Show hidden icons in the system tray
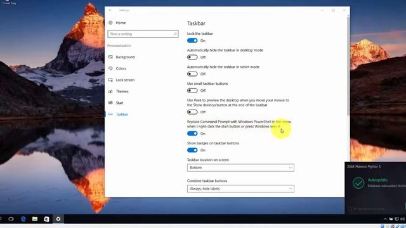This screenshot has width=406, height=228. [385, 219]
